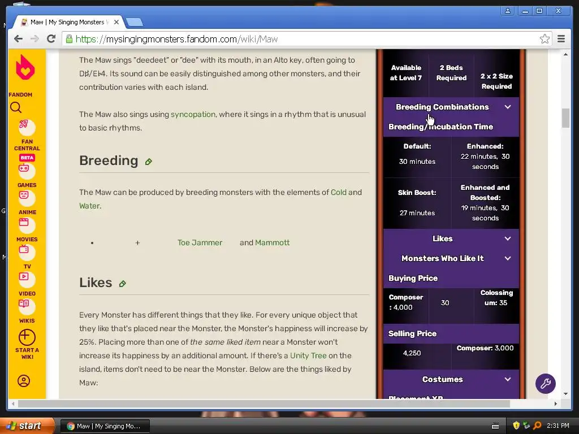Click '2 Beds Required' cell

(x=451, y=73)
